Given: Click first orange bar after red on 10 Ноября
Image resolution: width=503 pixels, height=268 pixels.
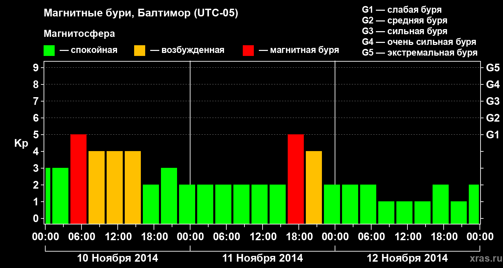Looking at the screenshot, I should tap(97, 187).
